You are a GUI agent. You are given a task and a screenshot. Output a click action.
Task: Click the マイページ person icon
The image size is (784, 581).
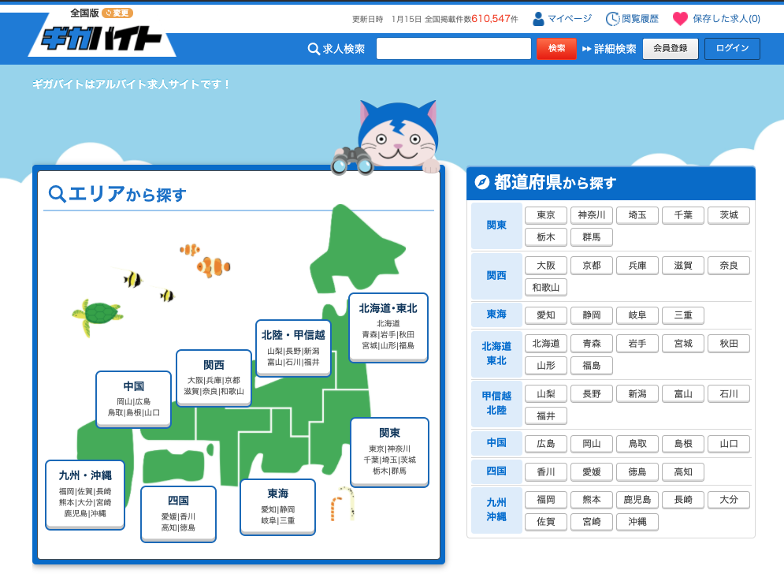click(538, 19)
